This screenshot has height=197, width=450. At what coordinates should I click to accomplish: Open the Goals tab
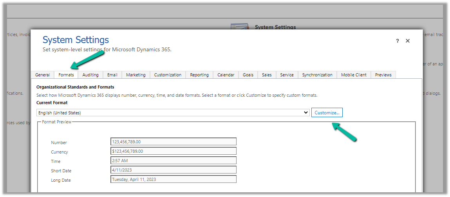(x=248, y=75)
